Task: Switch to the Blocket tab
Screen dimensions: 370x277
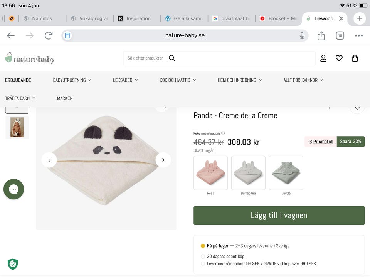Action: [278, 18]
